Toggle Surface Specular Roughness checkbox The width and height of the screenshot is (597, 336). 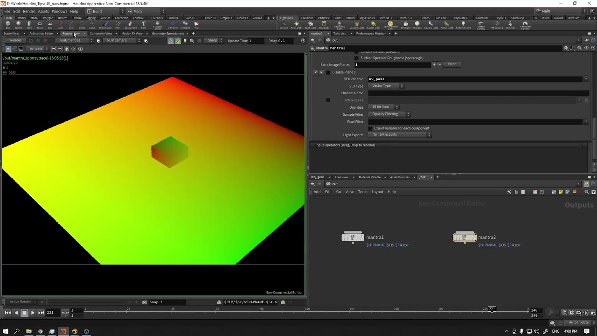click(x=357, y=58)
